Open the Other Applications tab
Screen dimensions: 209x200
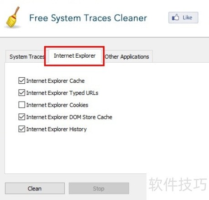127,57
